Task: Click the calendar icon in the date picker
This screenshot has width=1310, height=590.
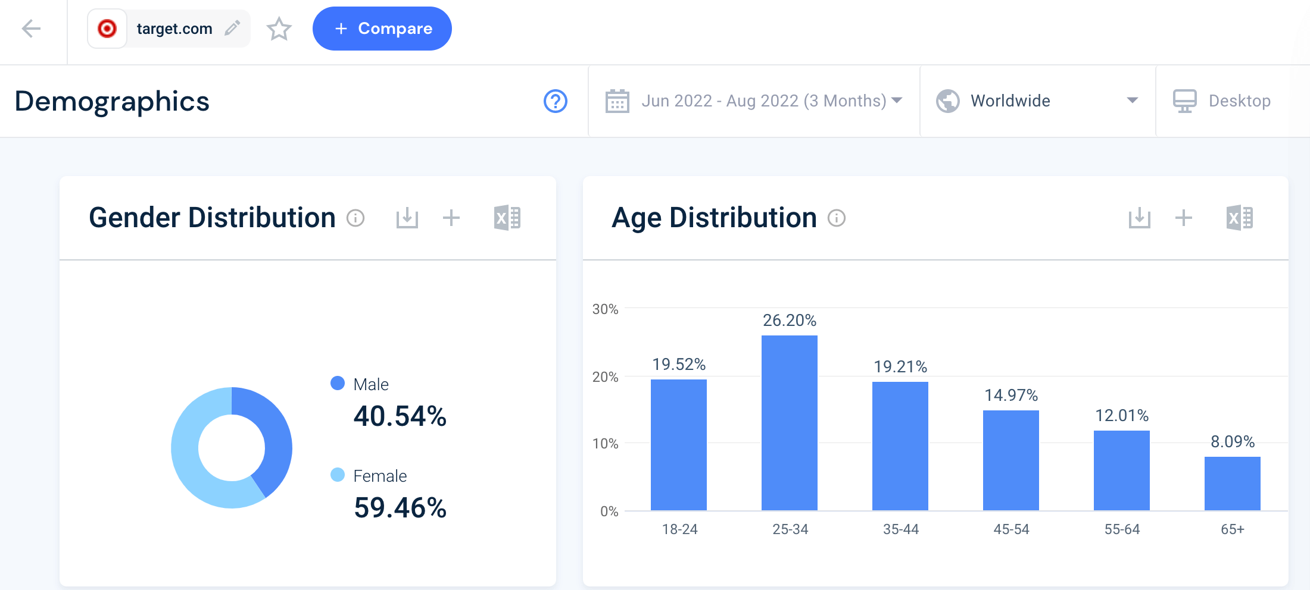Action: pos(617,101)
